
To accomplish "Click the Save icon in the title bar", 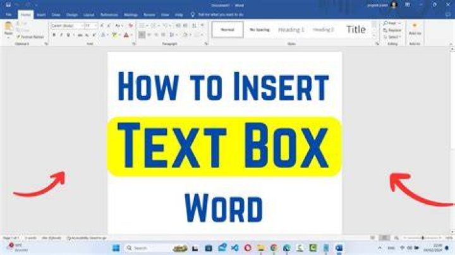I will tap(8, 5).
